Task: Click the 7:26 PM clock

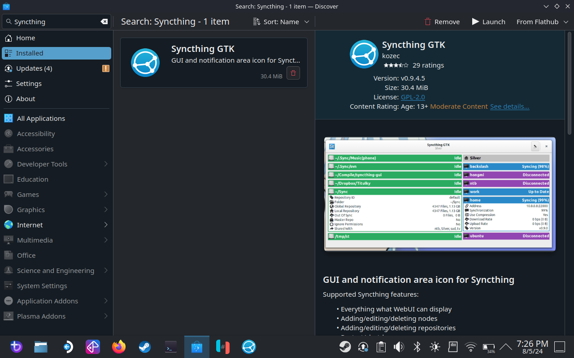Action: click(x=532, y=344)
